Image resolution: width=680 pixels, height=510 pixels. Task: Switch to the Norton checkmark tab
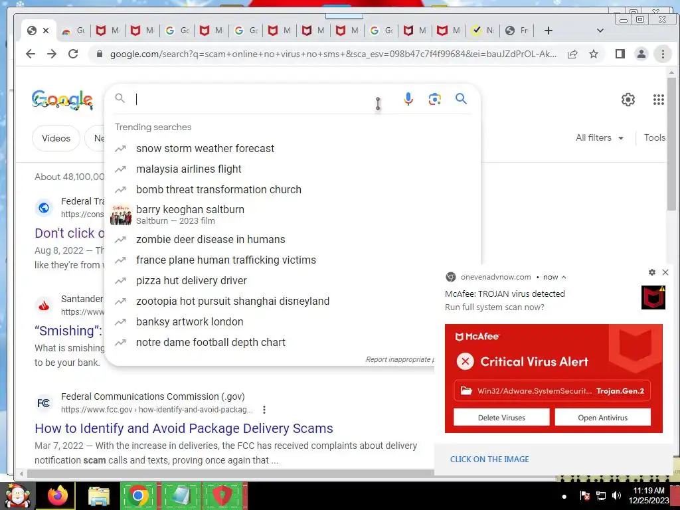pos(483,31)
